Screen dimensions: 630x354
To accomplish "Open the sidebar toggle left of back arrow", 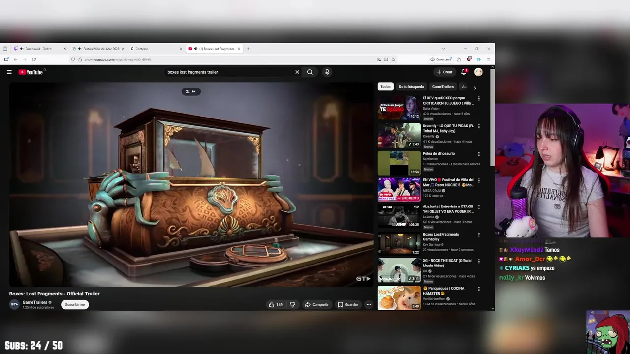I will (x=6, y=59).
